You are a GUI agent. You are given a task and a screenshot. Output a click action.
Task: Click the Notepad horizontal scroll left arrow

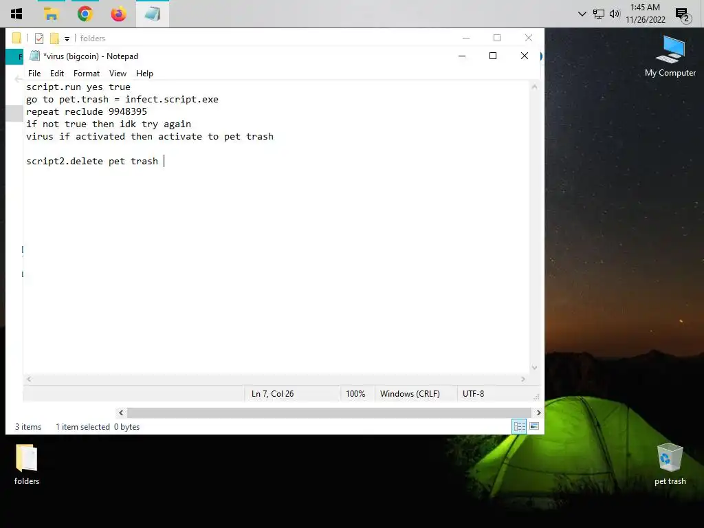click(x=29, y=379)
